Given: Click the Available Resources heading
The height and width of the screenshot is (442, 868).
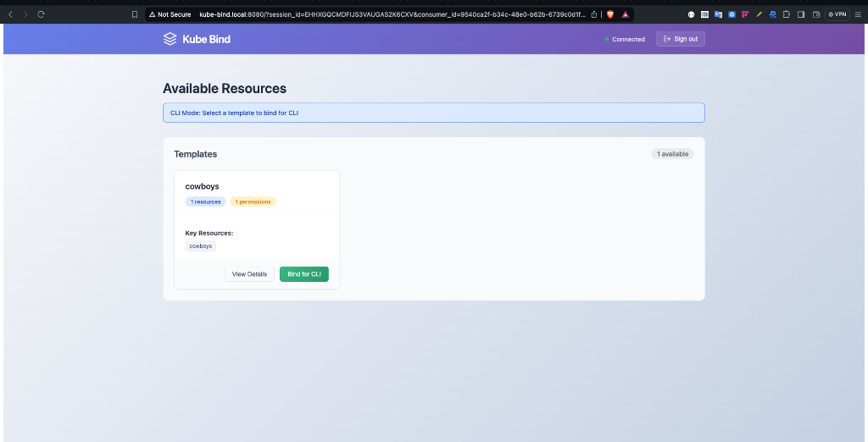Looking at the screenshot, I should tap(225, 88).
